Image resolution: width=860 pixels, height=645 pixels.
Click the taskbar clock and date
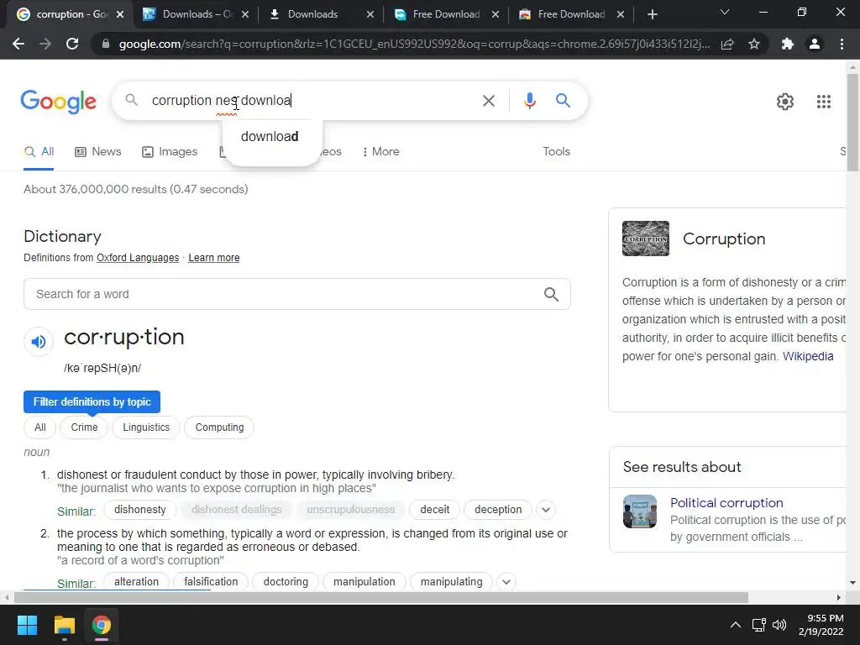821,625
